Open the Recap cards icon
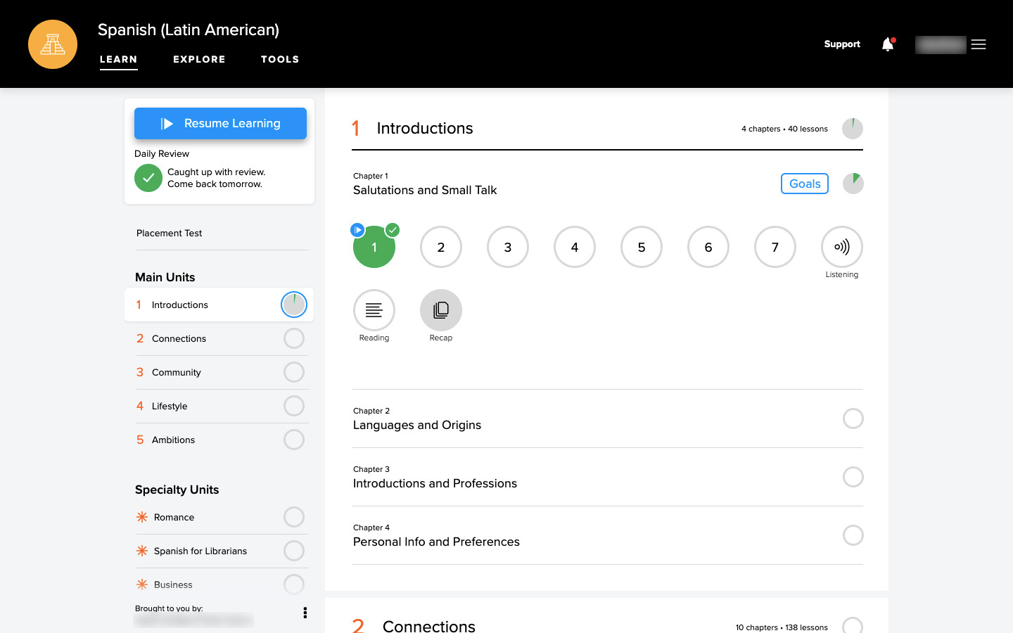The width and height of the screenshot is (1013, 633). (x=441, y=310)
